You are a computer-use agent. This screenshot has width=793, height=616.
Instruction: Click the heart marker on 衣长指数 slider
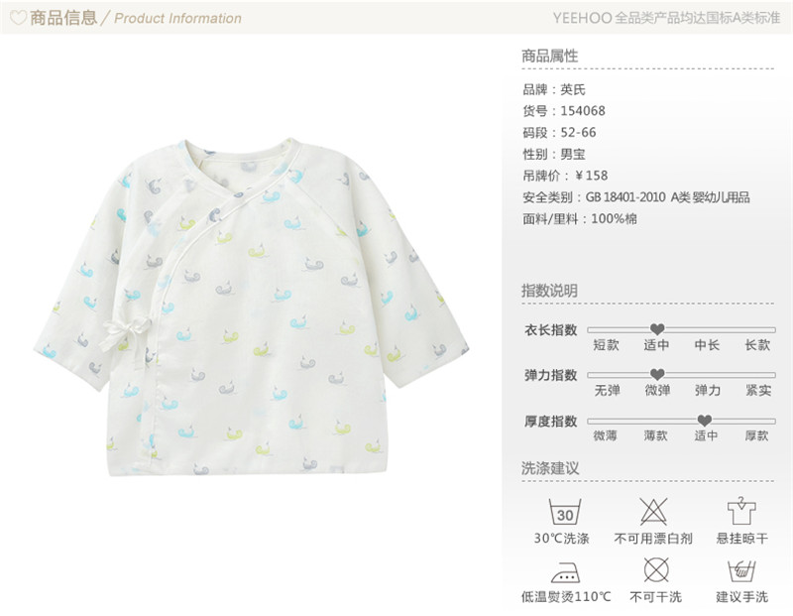click(x=657, y=329)
